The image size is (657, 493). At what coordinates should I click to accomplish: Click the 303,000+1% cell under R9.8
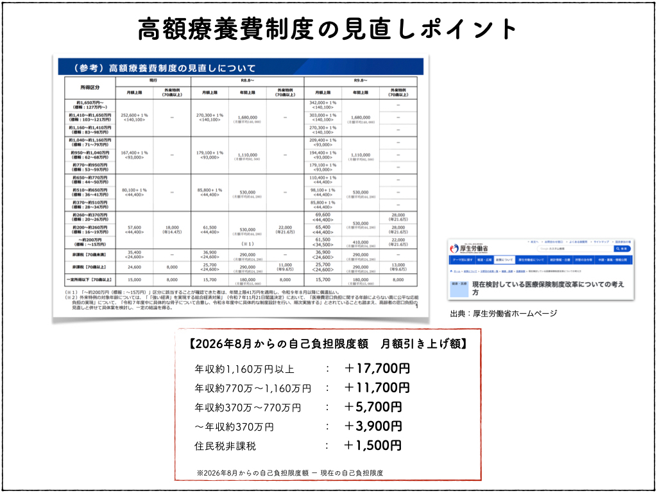click(323, 117)
